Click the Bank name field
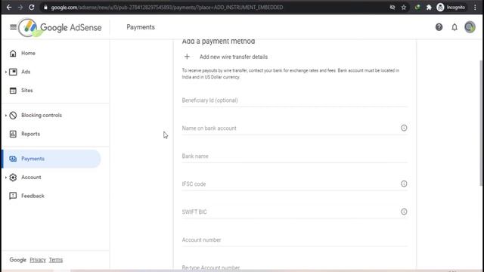The height and width of the screenshot is (272, 484). pos(294,156)
